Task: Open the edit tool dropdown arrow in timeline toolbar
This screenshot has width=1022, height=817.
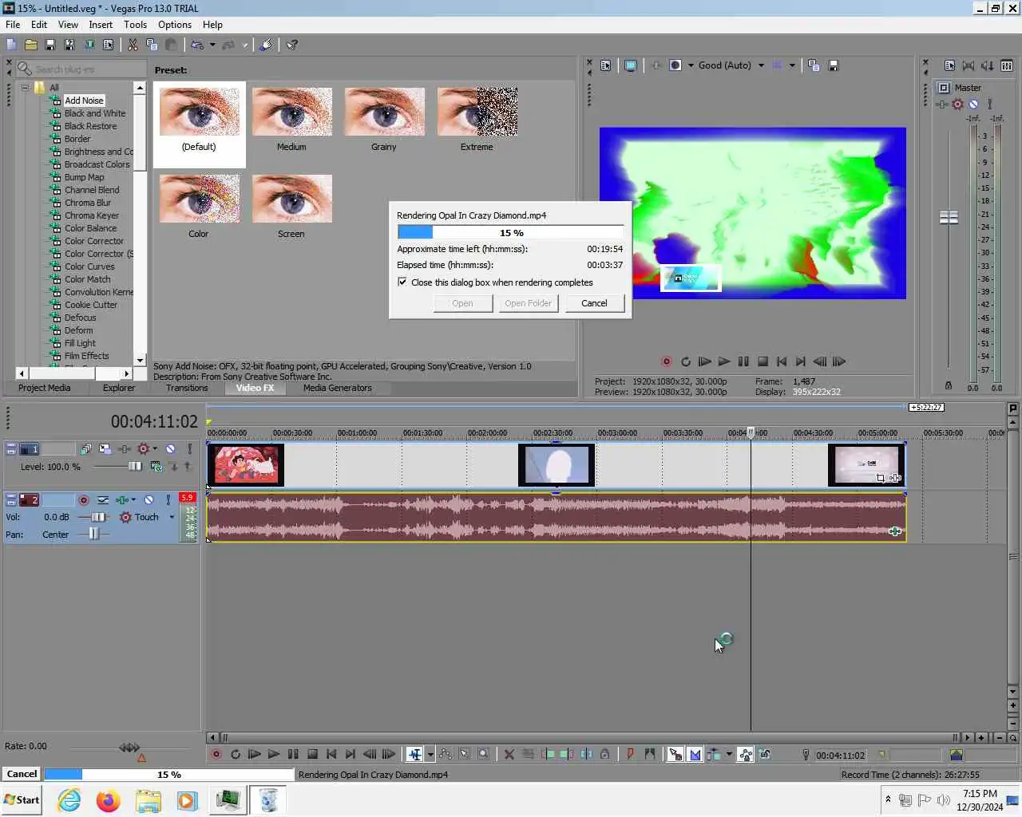Action: point(430,754)
